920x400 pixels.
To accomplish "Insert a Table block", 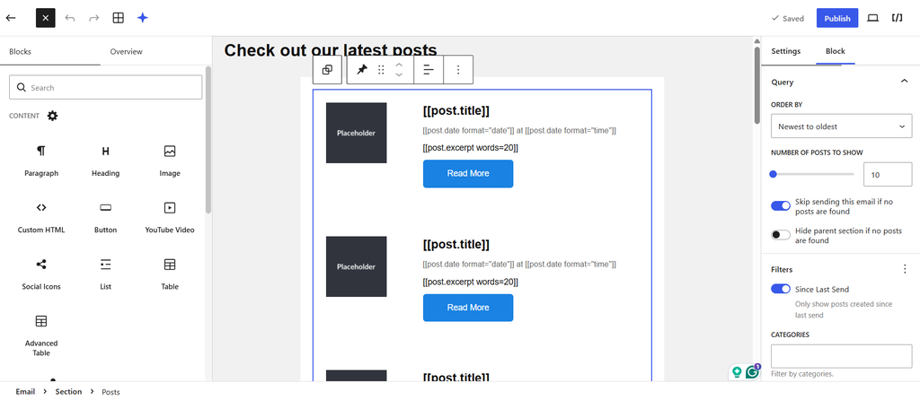I will pyautogui.click(x=170, y=274).
